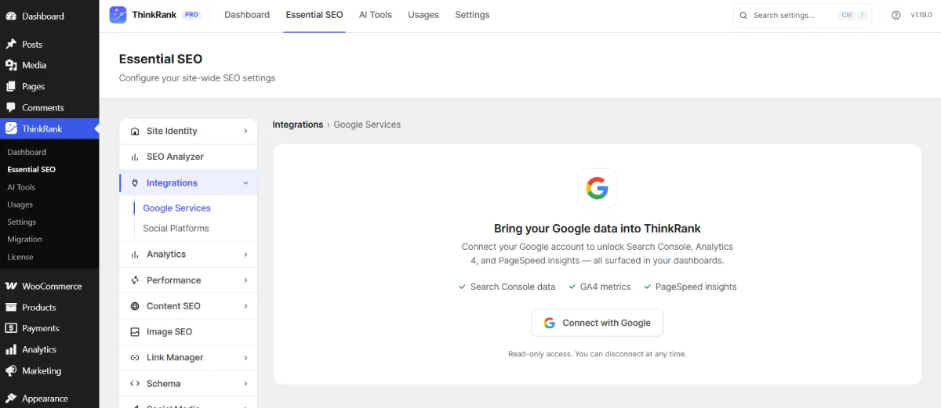
Task: Click Integrations breadcrumb link
Action: (298, 125)
